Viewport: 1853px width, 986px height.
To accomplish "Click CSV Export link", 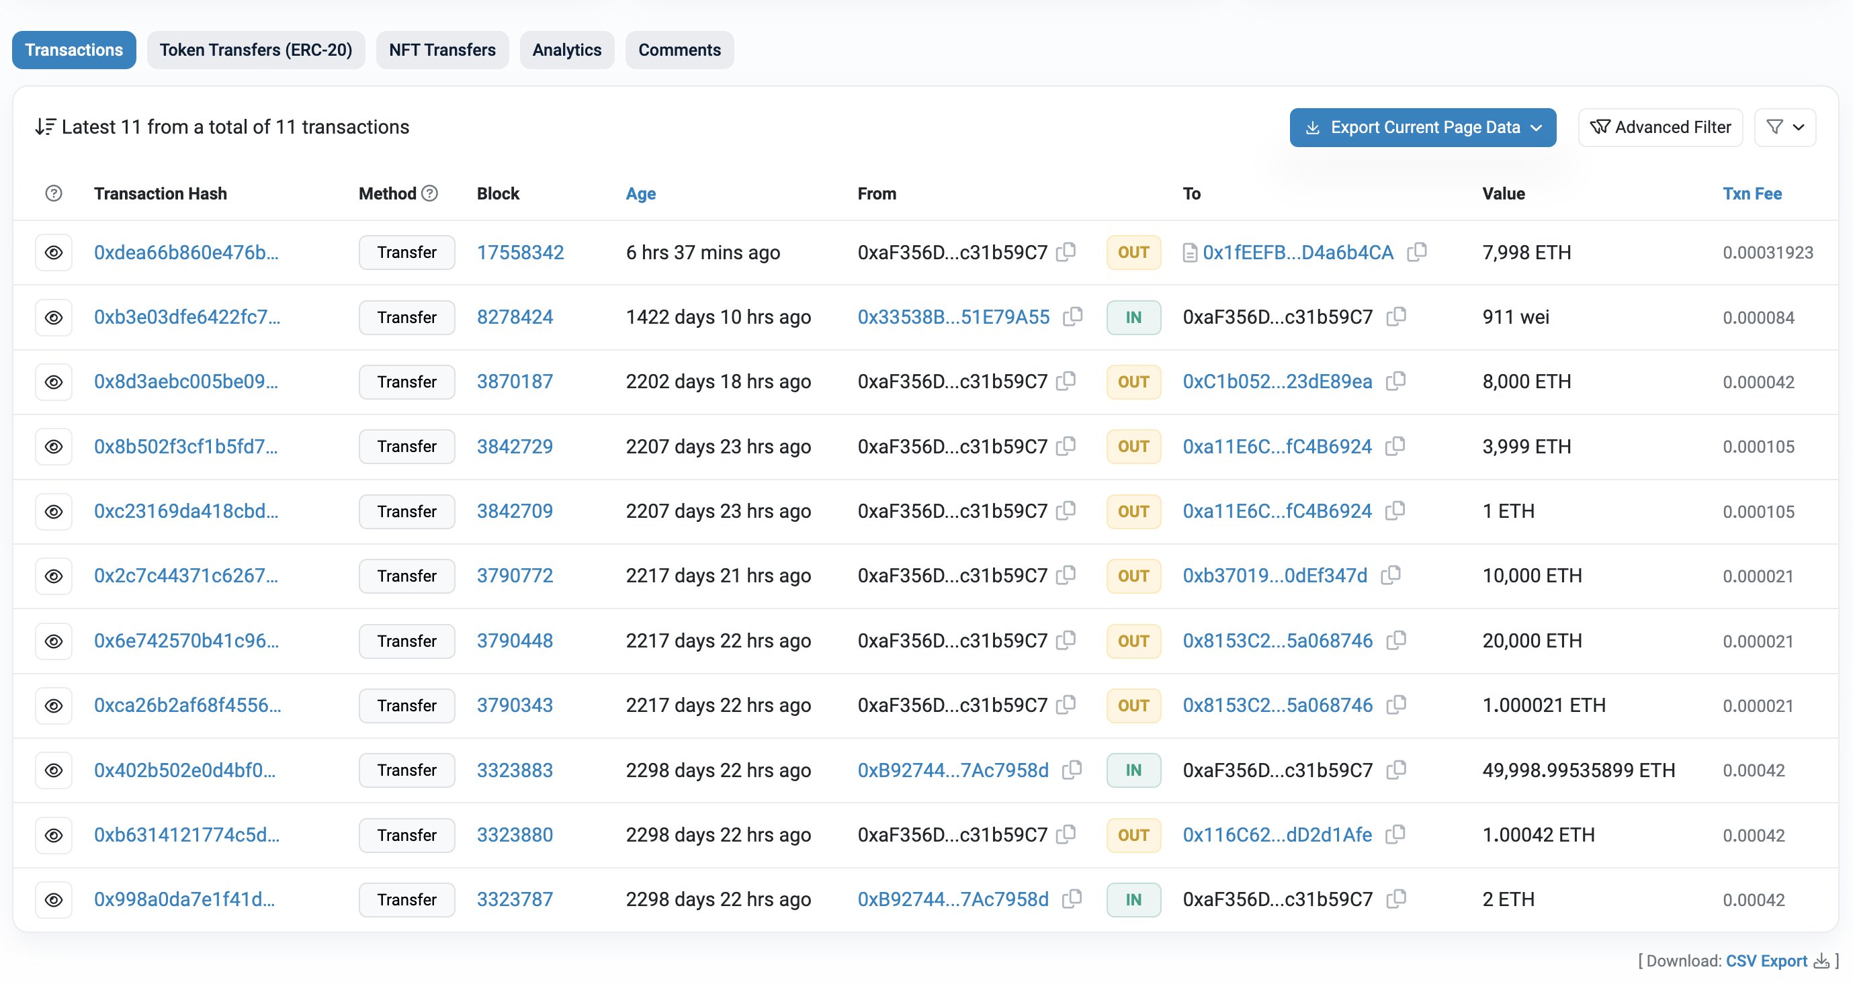I will (1767, 961).
